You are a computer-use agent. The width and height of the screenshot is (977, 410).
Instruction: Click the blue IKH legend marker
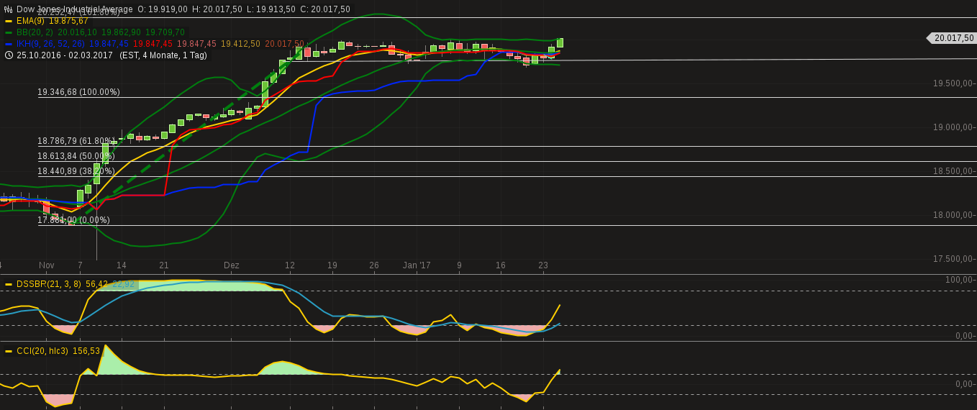9,44
